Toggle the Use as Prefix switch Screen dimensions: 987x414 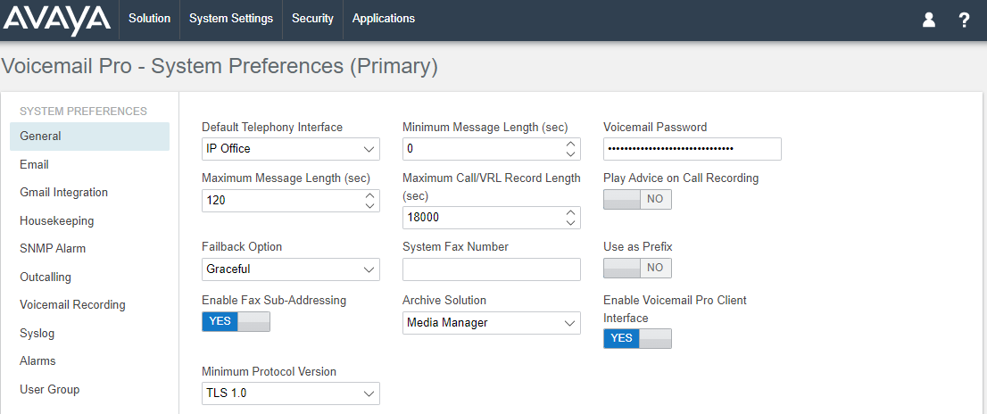[x=637, y=268]
